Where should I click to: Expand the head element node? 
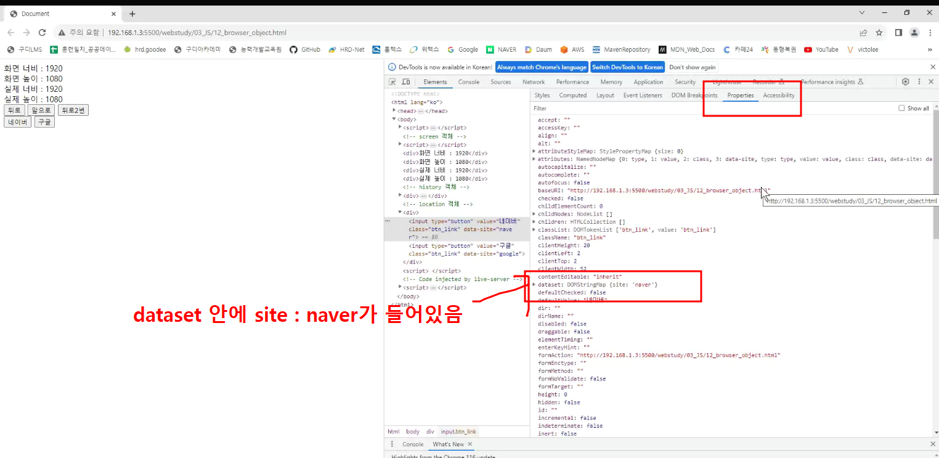point(394,110)
